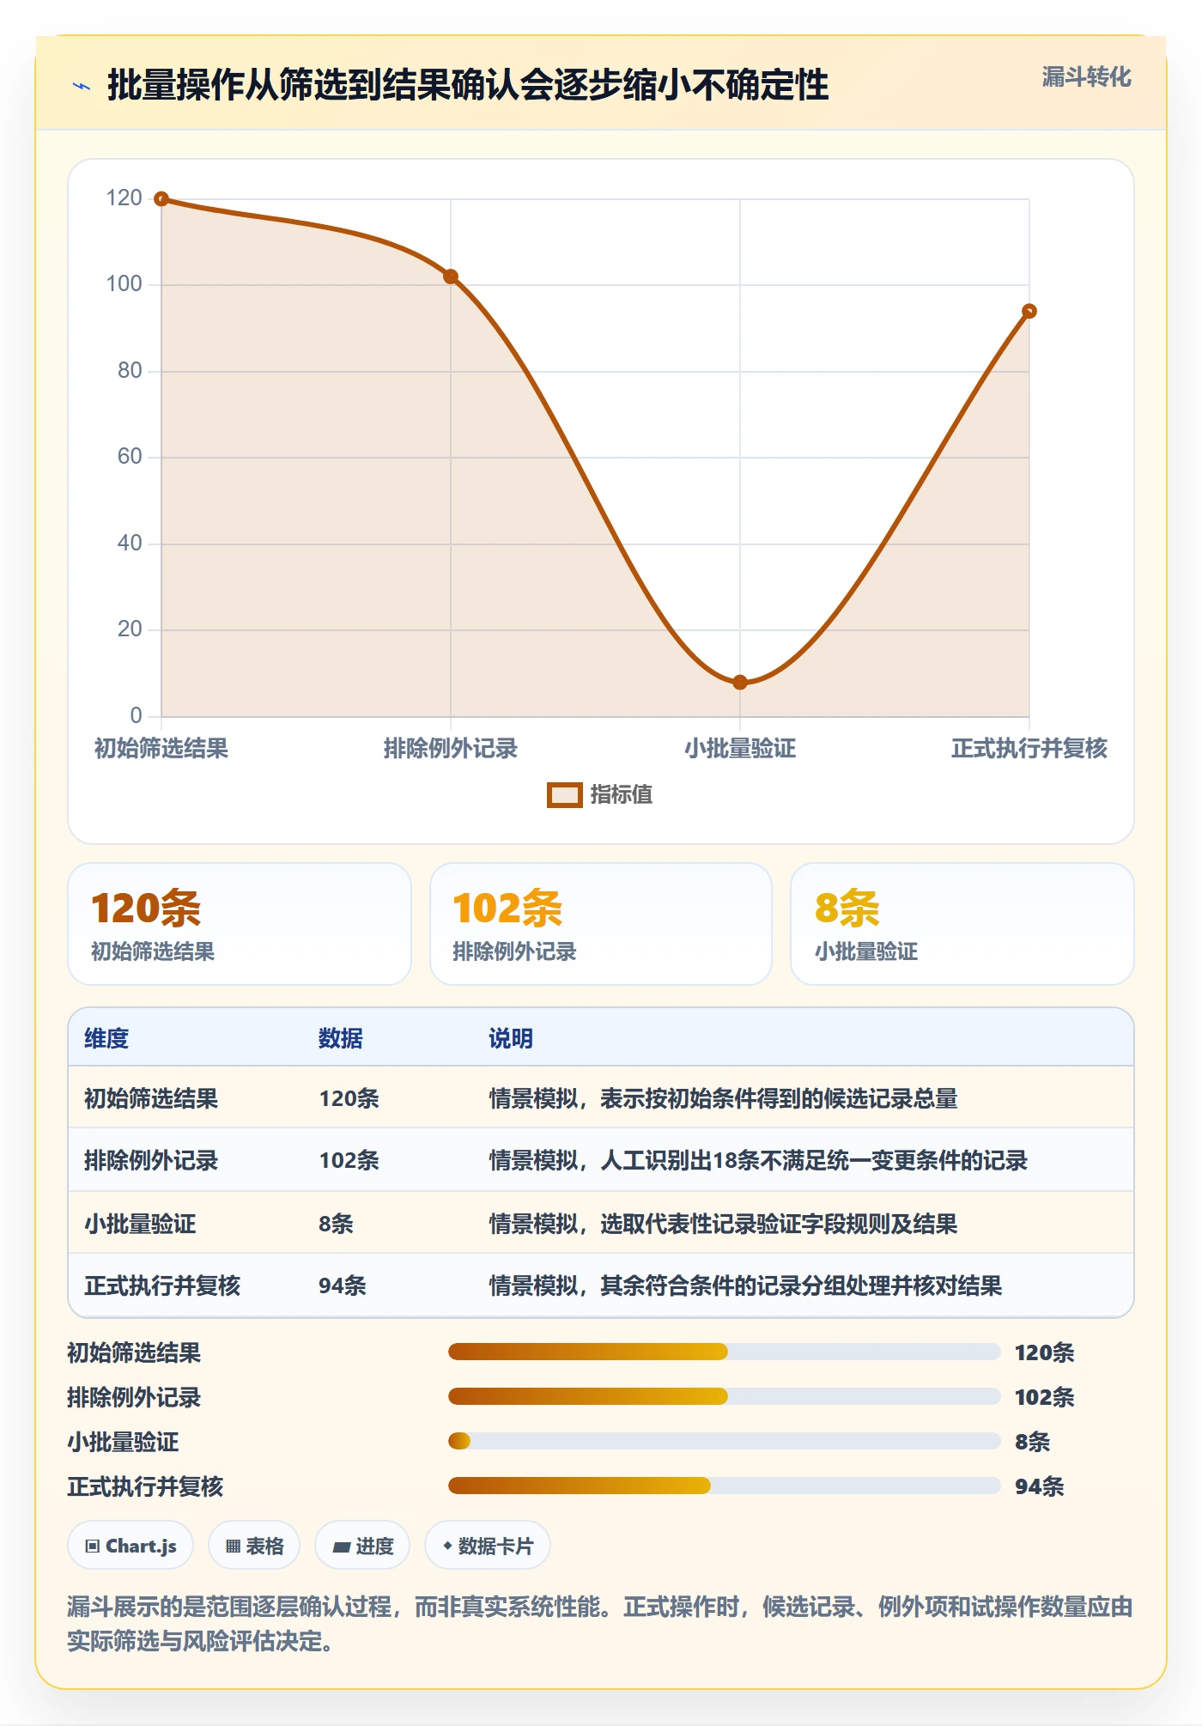Image resolution: width=1202 pixels, height=1726 pixels.
Task: Select the chart point for 初始筛选结果
Action: [161, 199]
